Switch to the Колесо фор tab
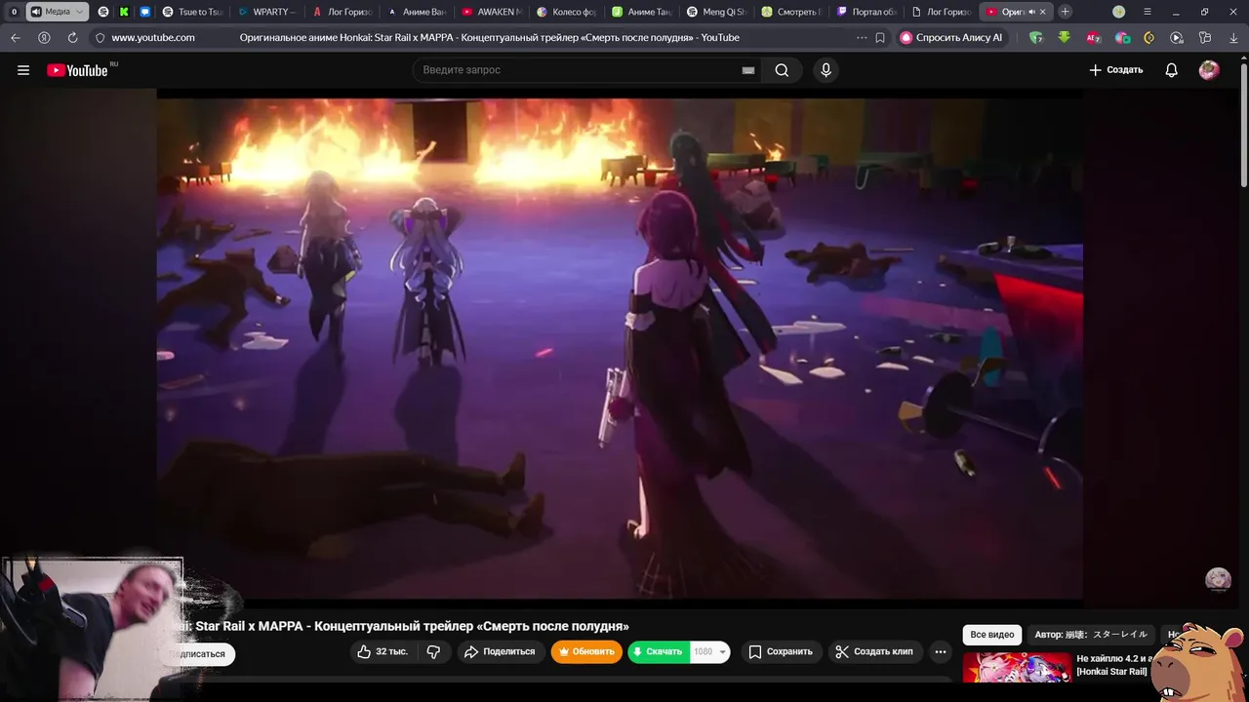1249x702 pixels. (x=566, y=12)
